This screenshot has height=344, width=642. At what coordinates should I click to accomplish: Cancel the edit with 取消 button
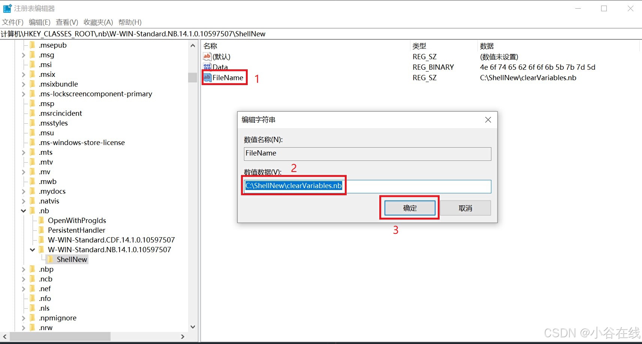(x=465, y=208)
